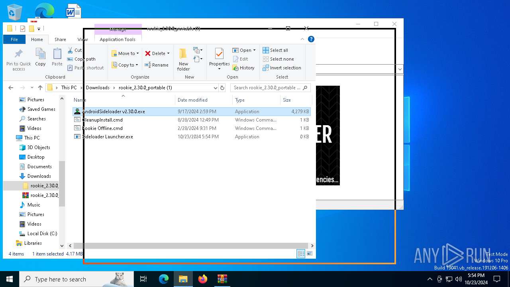Refresh the current folder view

tap(222, 88)
